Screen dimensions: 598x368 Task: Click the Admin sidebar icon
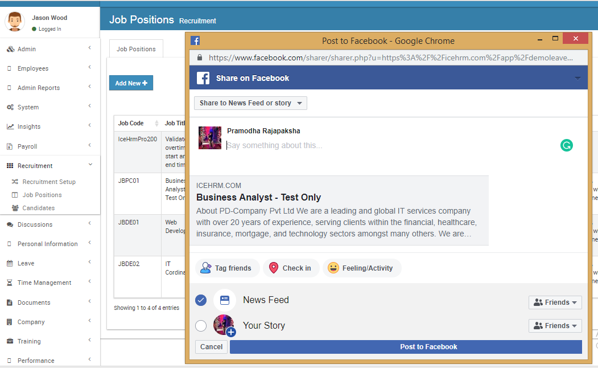point(10,49)
